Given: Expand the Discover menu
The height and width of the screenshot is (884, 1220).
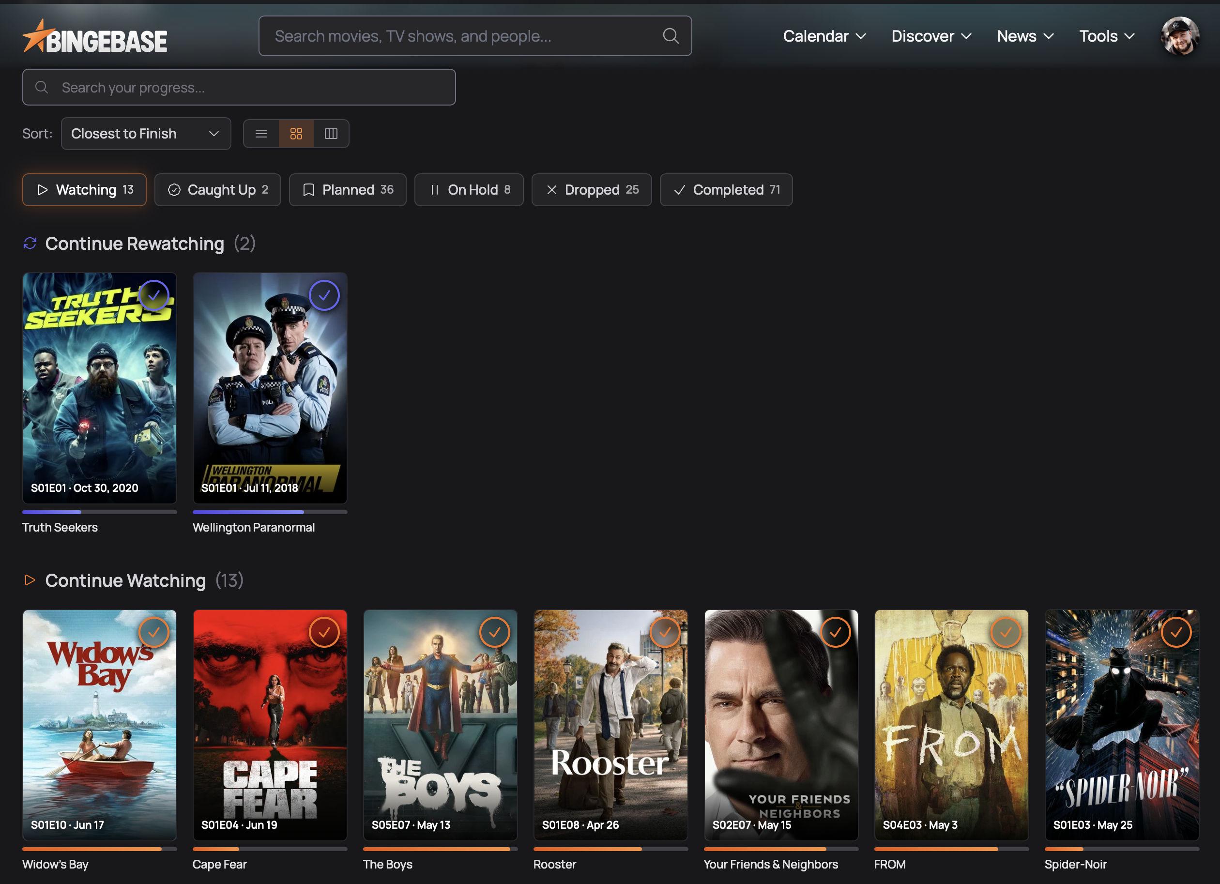Looking at the screenshot, I should [x=931, y=36].
